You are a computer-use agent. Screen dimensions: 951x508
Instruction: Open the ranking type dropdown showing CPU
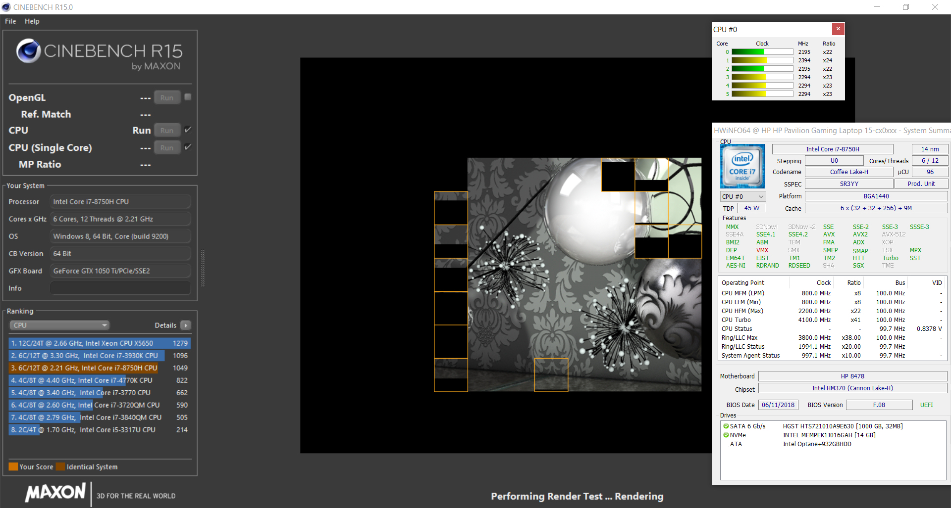coord(59,325)
